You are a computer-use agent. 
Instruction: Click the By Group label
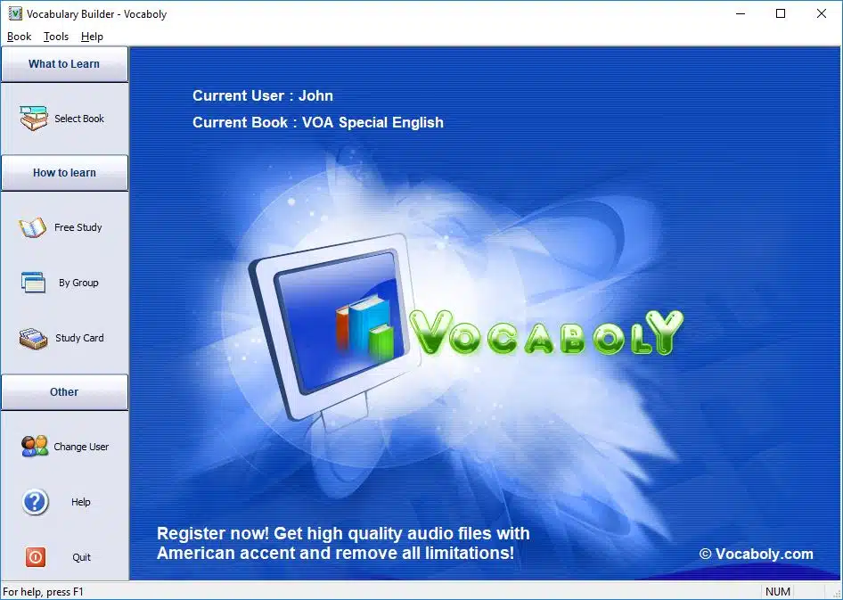[x=78, y=283]
